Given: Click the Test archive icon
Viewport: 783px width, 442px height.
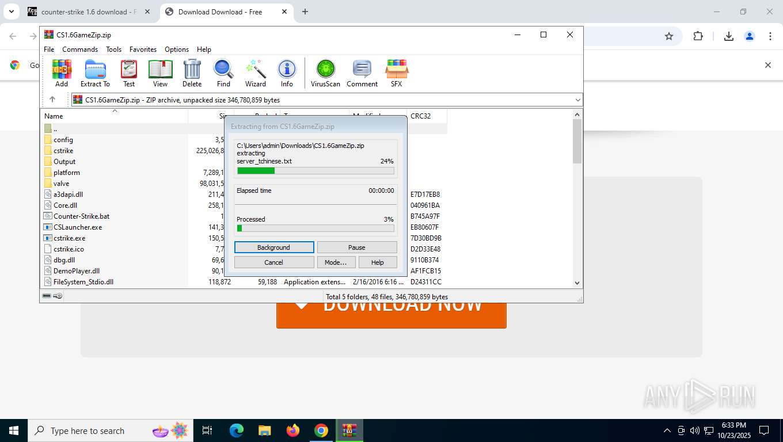Looking at the screenshot, I should point(129,73).
